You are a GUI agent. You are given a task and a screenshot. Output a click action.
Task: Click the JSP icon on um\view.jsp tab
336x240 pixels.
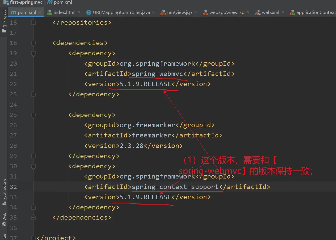point(163,13)
